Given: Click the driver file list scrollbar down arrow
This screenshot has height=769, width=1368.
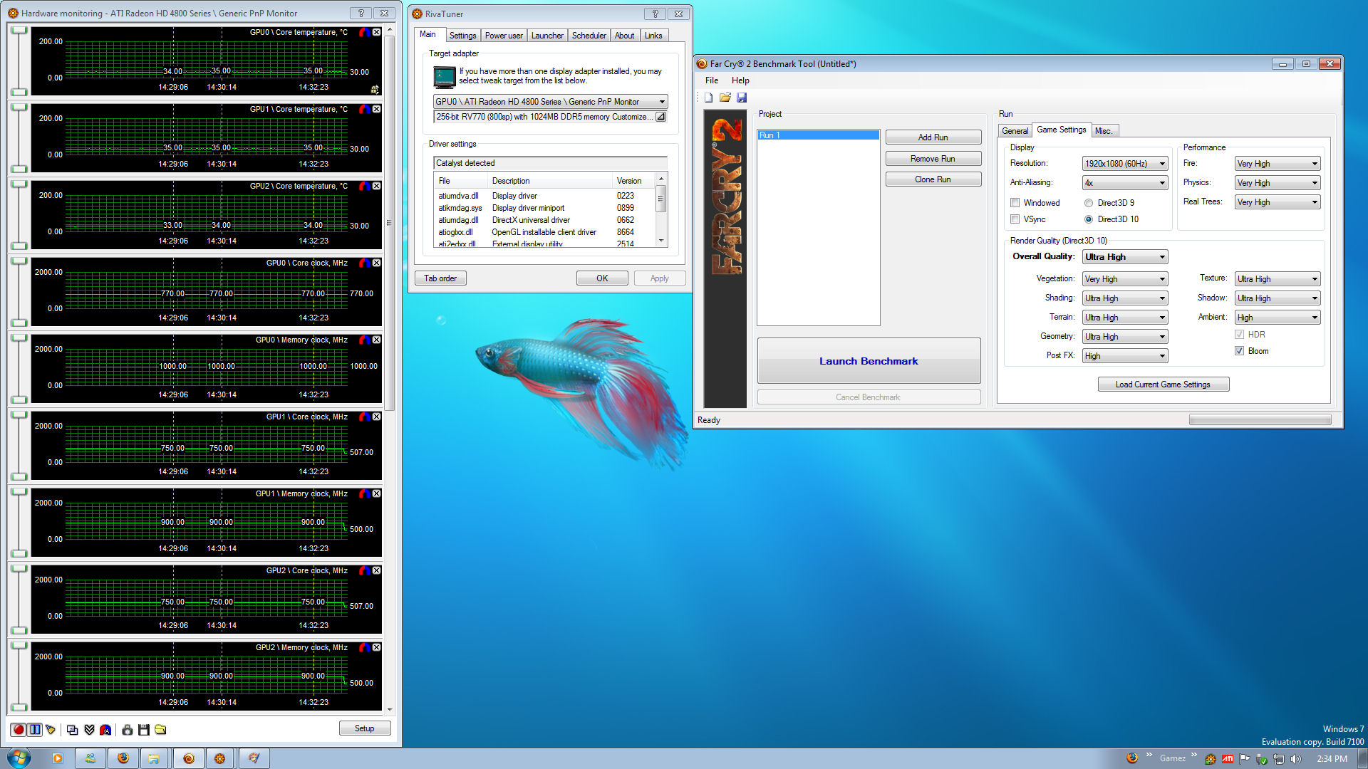Looking at the screenshot, I should (661, 241).
